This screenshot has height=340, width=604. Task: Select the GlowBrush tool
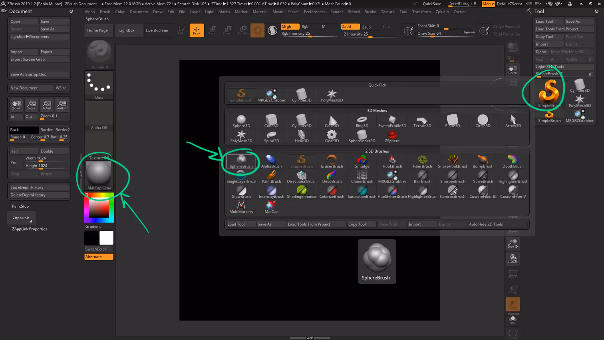(x=241, y=192)
